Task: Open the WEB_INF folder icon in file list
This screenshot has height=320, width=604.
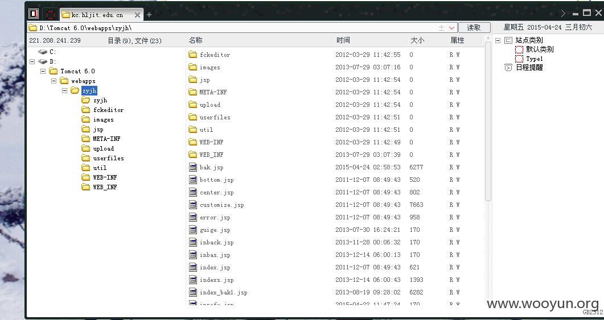Action: pos(192,155)
